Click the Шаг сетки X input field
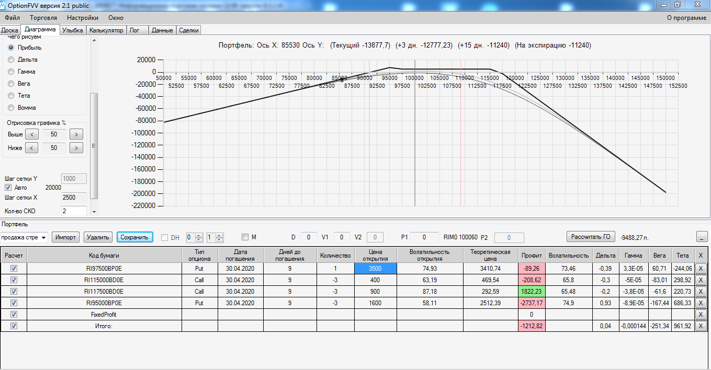 tap(74, 198)
